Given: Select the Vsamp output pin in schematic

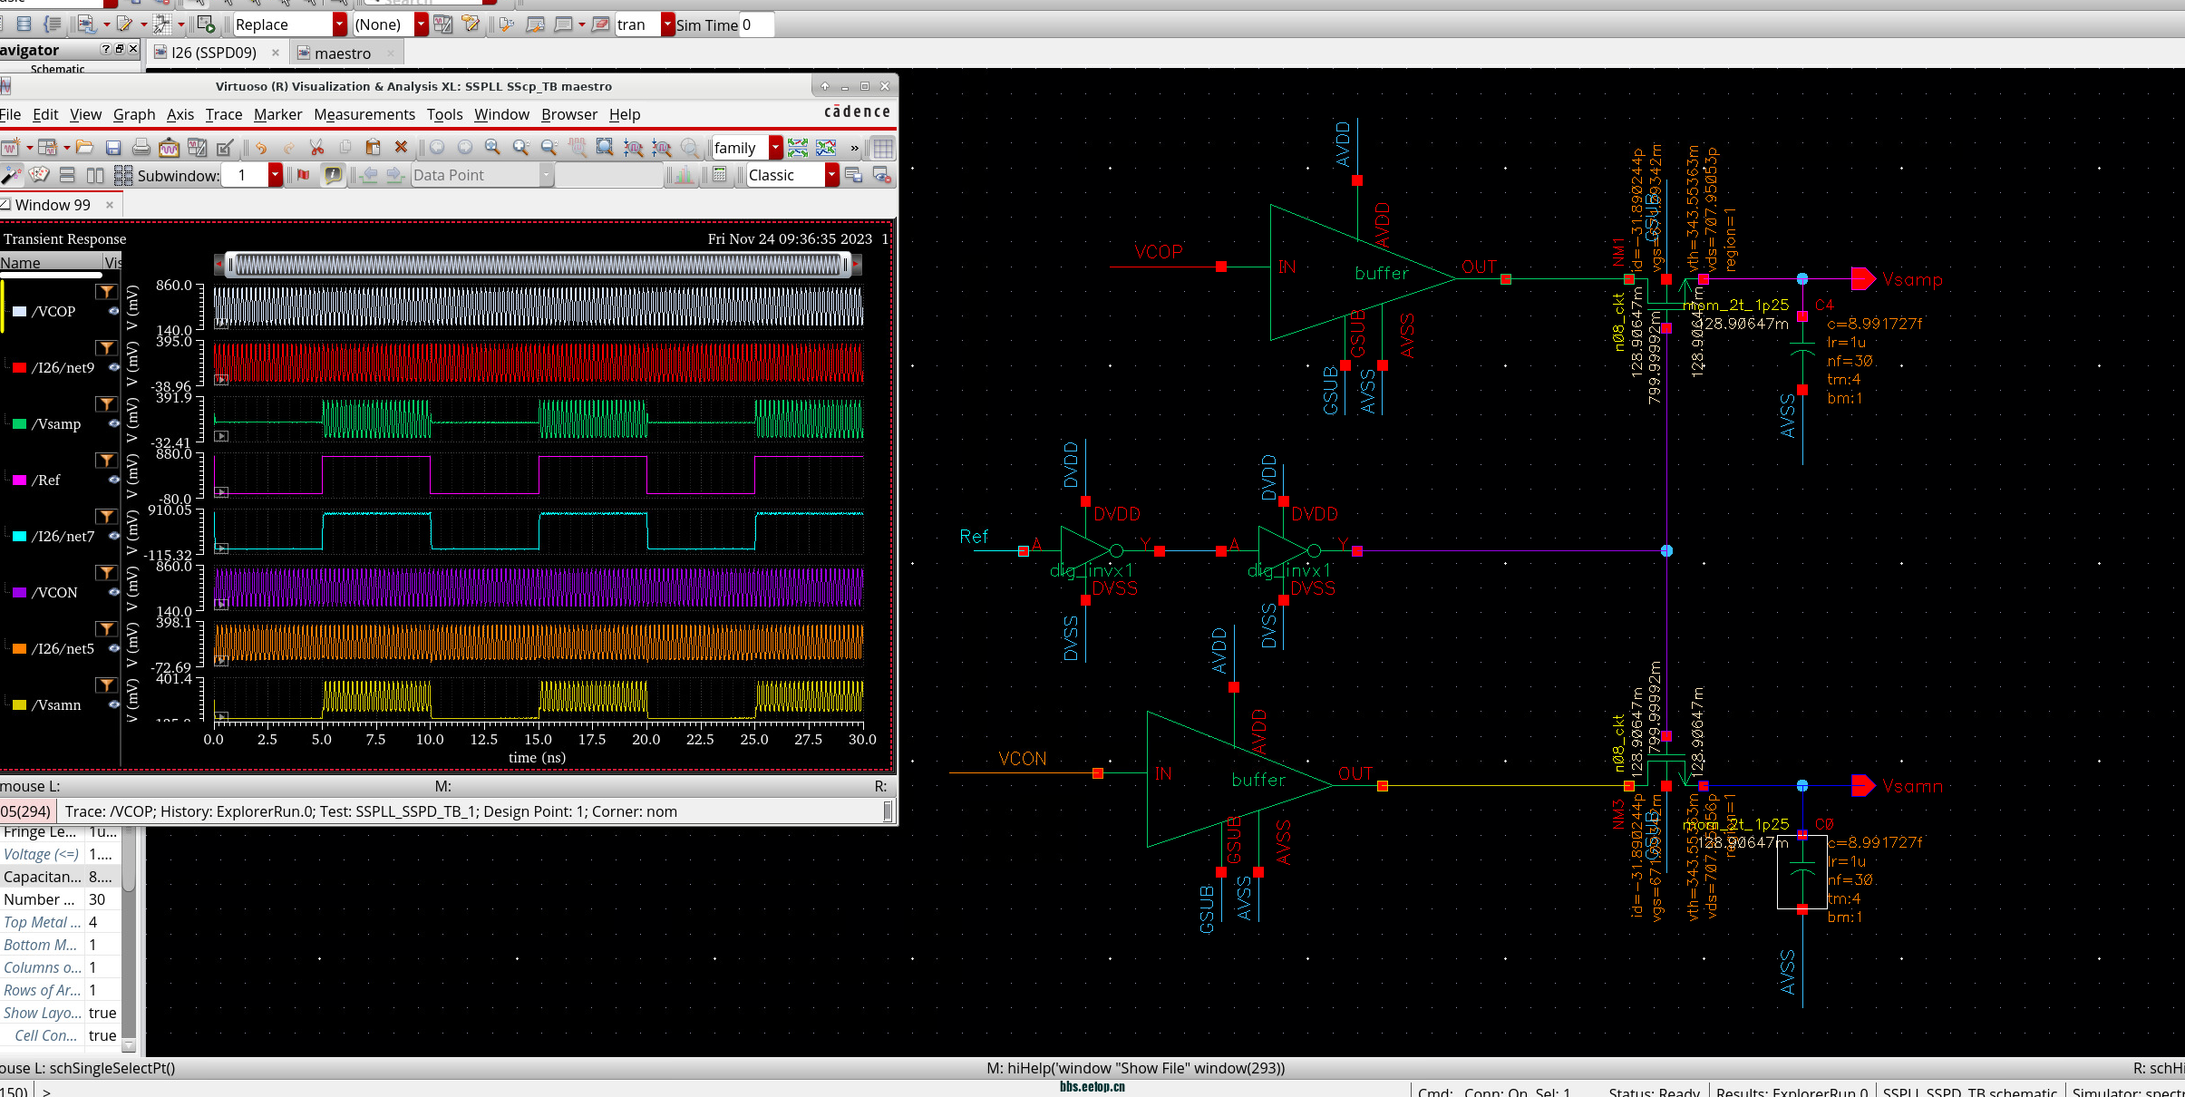Looking at the screenshot, I should click(x=1862, y=279).
